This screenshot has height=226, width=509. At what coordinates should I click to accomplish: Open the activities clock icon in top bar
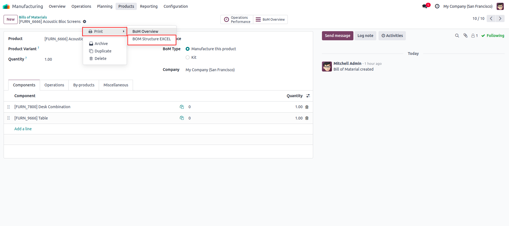coord(437,6)
